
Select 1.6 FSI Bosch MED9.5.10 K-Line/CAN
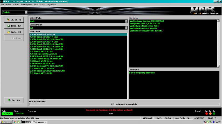(79, 49)
